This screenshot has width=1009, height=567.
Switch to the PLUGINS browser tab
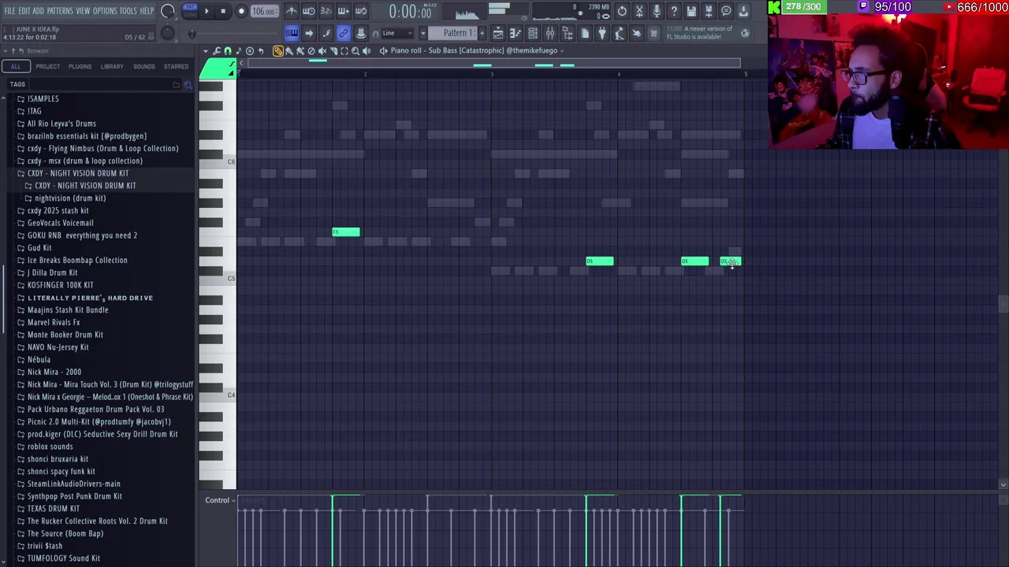[x=80, y=66]
